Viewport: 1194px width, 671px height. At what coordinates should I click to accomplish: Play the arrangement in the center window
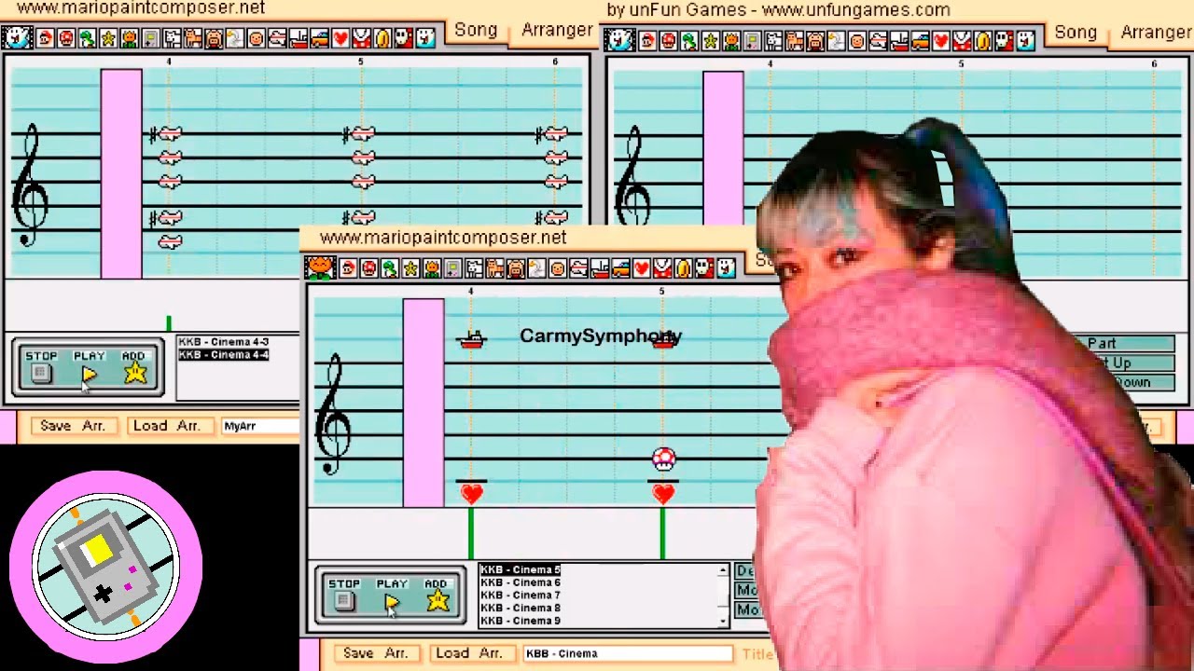point(392,602)
